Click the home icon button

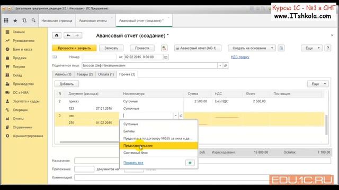57,35
